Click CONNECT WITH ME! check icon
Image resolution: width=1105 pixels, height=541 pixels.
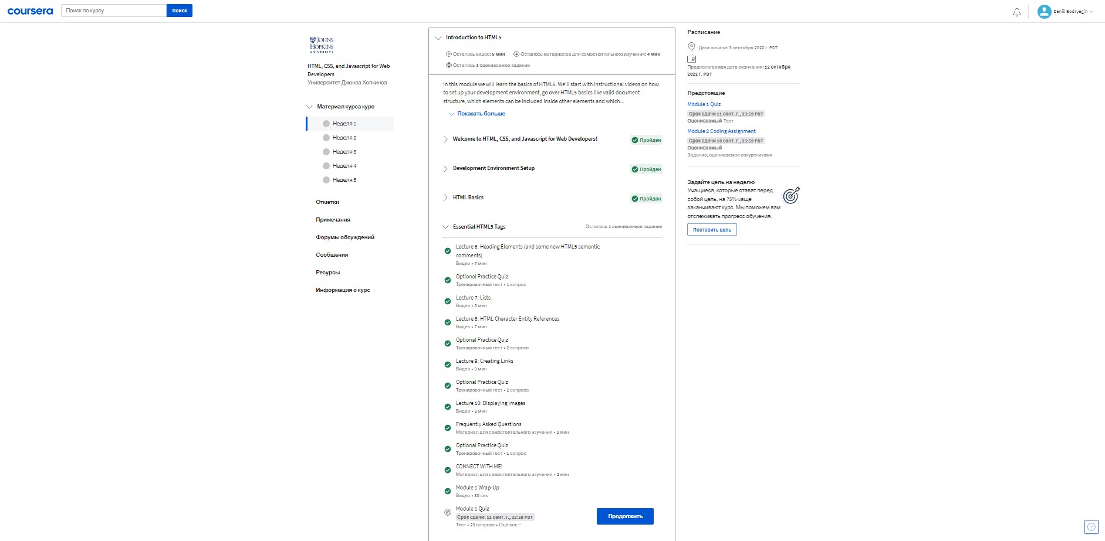pyautogui.click(x=448, y=470)
